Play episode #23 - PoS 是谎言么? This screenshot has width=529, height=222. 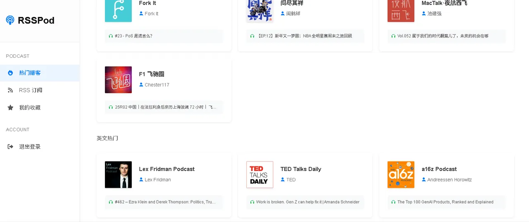coord(164,36)
